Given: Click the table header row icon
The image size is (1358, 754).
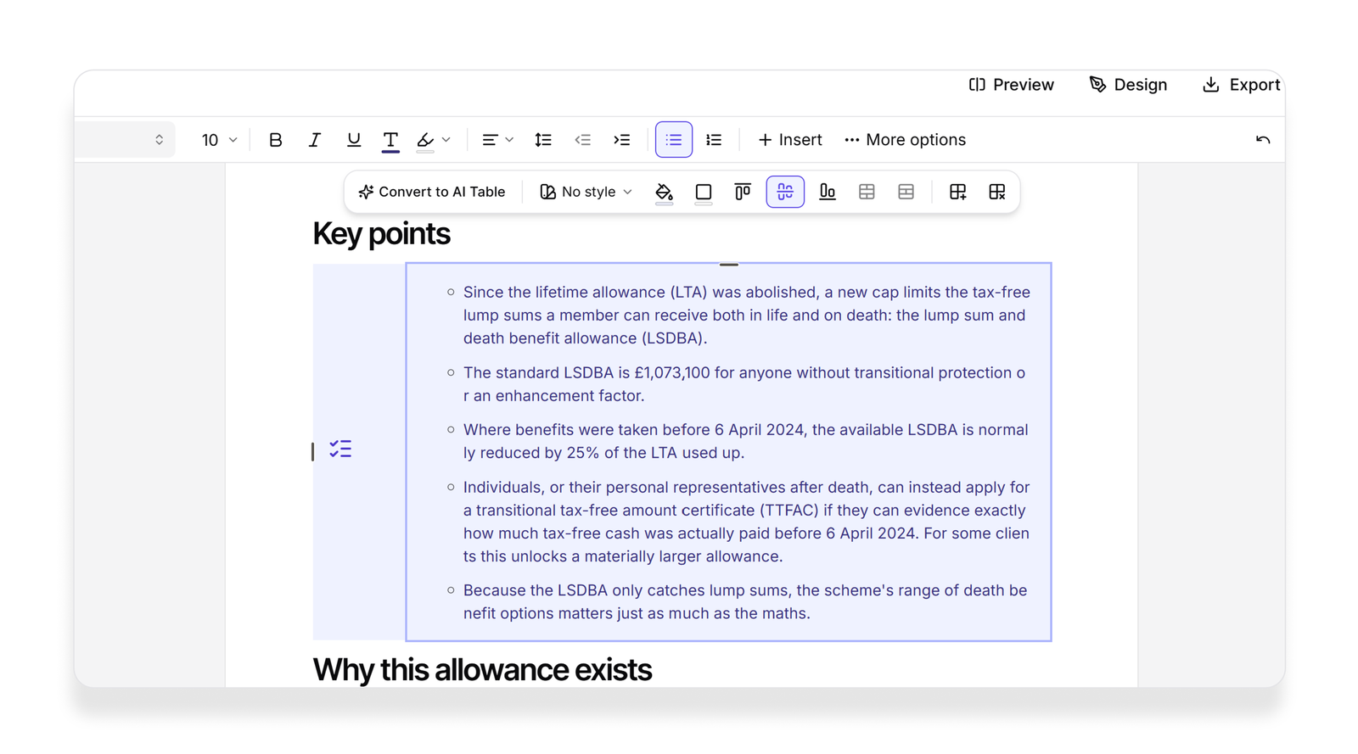Looking at the screenshot, I should (x=906, y=192).
